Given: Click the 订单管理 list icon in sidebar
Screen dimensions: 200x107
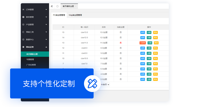Looking at the screenshot, I should click(23, 10).
